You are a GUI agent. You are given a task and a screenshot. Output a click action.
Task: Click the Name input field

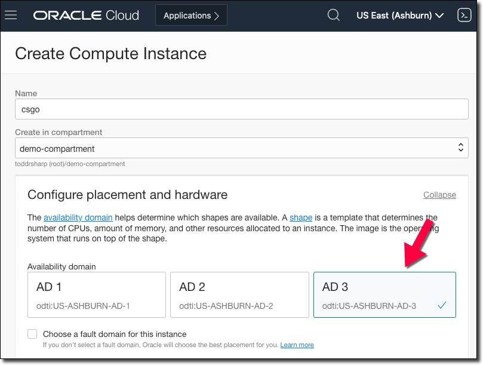[x=241, y=109]
